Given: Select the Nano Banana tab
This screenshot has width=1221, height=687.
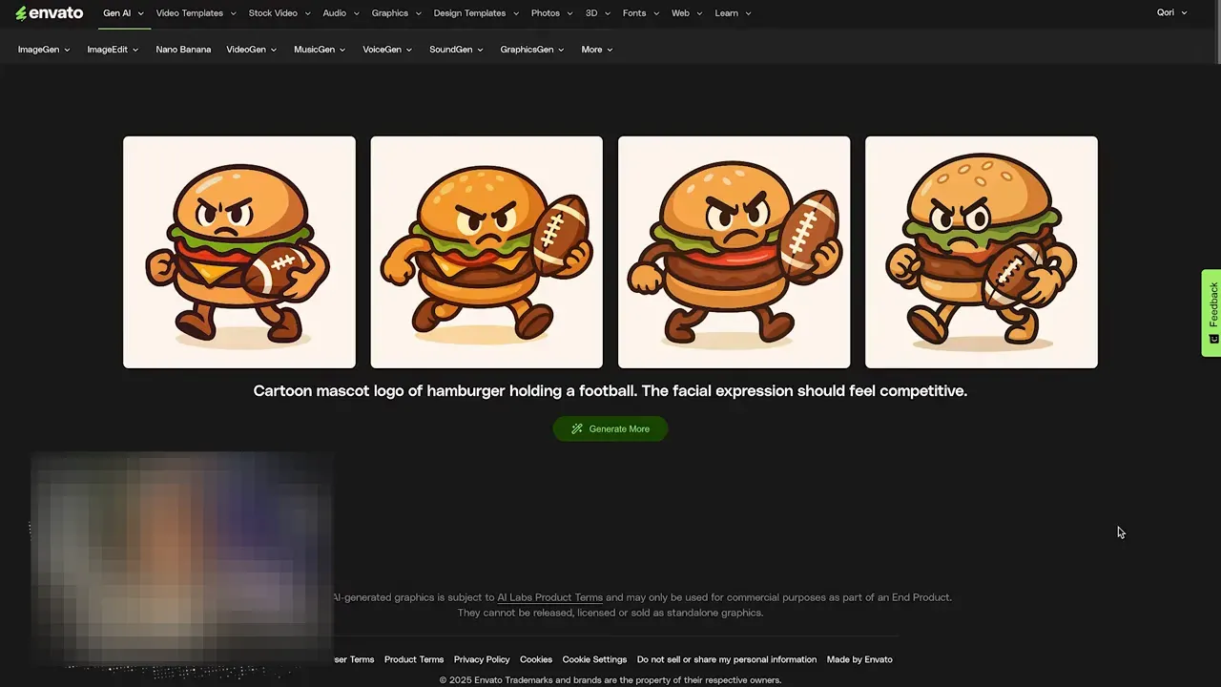Looking at the screenshot, I should [x=183, y=49].
